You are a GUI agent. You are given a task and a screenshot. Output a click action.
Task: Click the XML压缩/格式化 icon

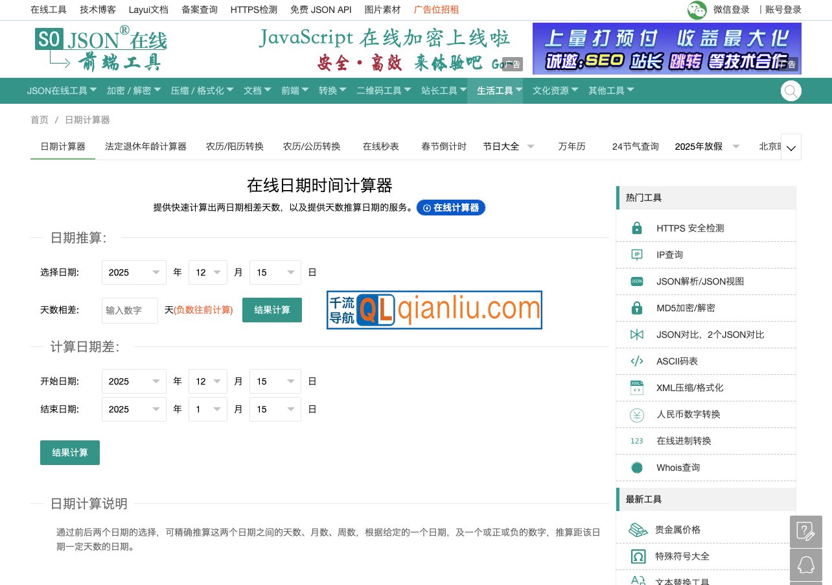[x=636, y=387]
